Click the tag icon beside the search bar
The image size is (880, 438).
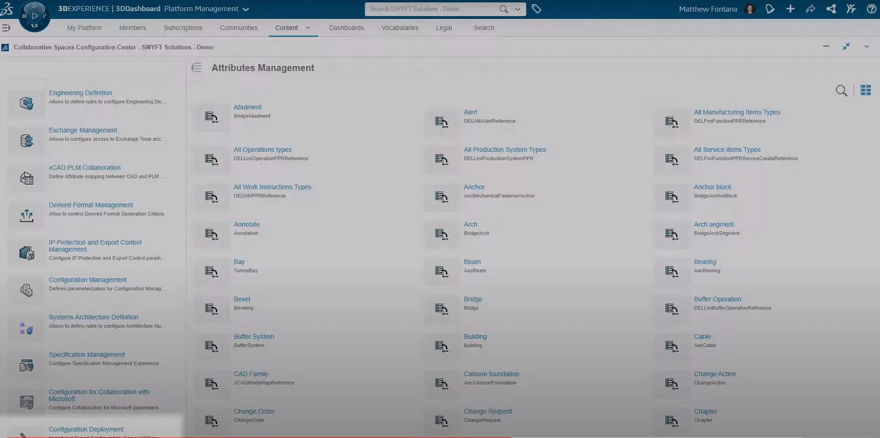(x=536, y=9)
